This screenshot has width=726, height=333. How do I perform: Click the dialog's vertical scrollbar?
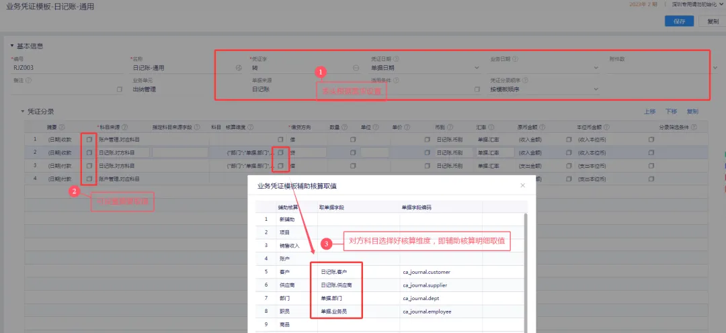click(x=525, y=273)
